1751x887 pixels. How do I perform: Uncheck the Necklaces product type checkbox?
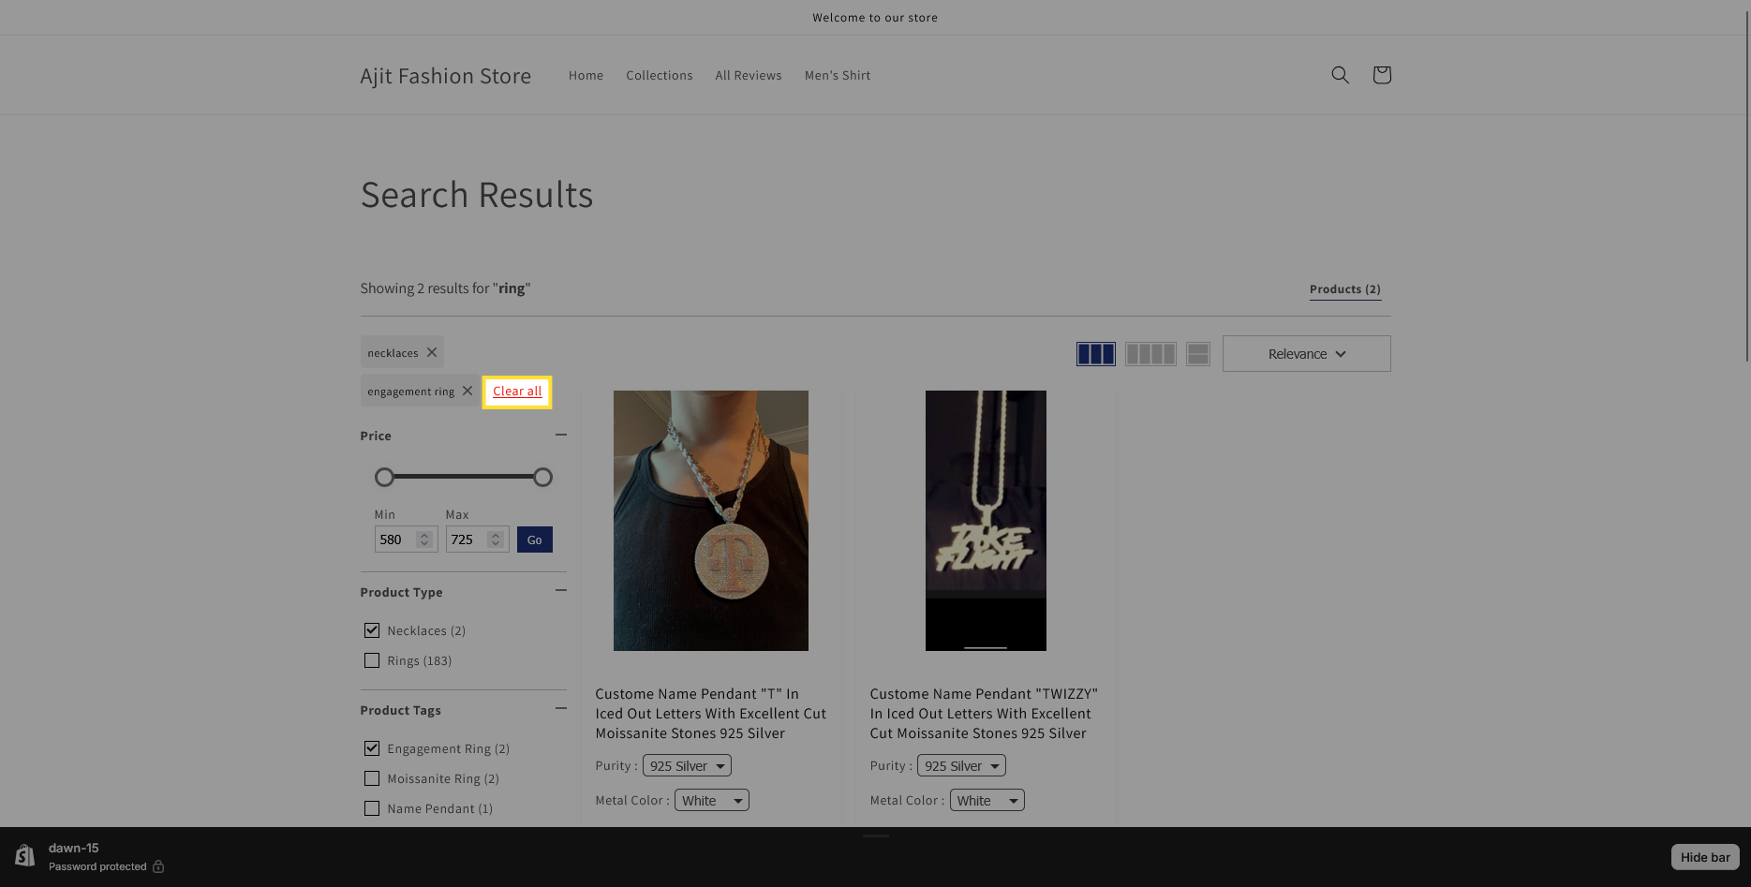click(x=372, y=630)
